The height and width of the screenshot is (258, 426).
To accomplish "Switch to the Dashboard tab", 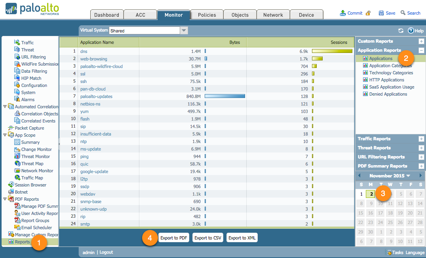I will coord(106,15).
